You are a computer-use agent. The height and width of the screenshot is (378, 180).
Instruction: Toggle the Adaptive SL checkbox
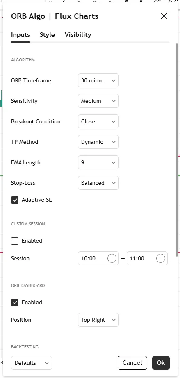point(15,200)
